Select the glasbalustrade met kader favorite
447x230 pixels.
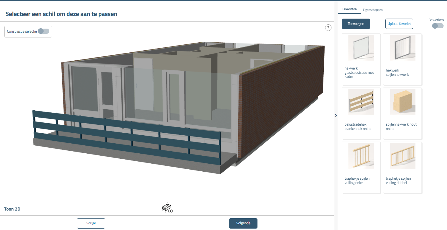361,48
